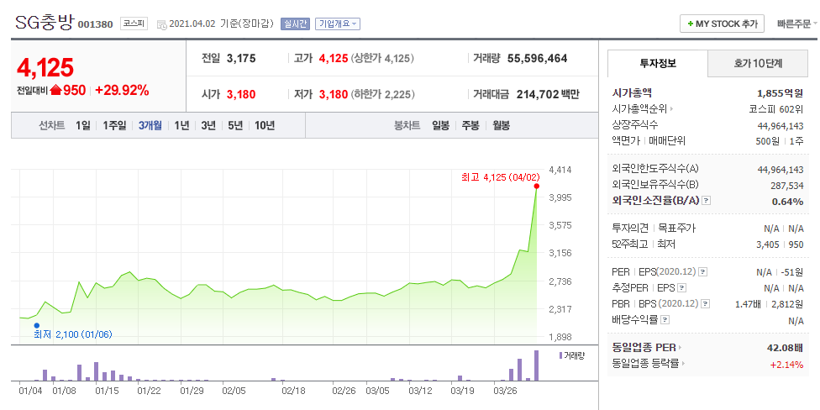Click the blue 최저 2,100 chart marker
This screenshot has height=410, width=820.
(x=37, y=325)
